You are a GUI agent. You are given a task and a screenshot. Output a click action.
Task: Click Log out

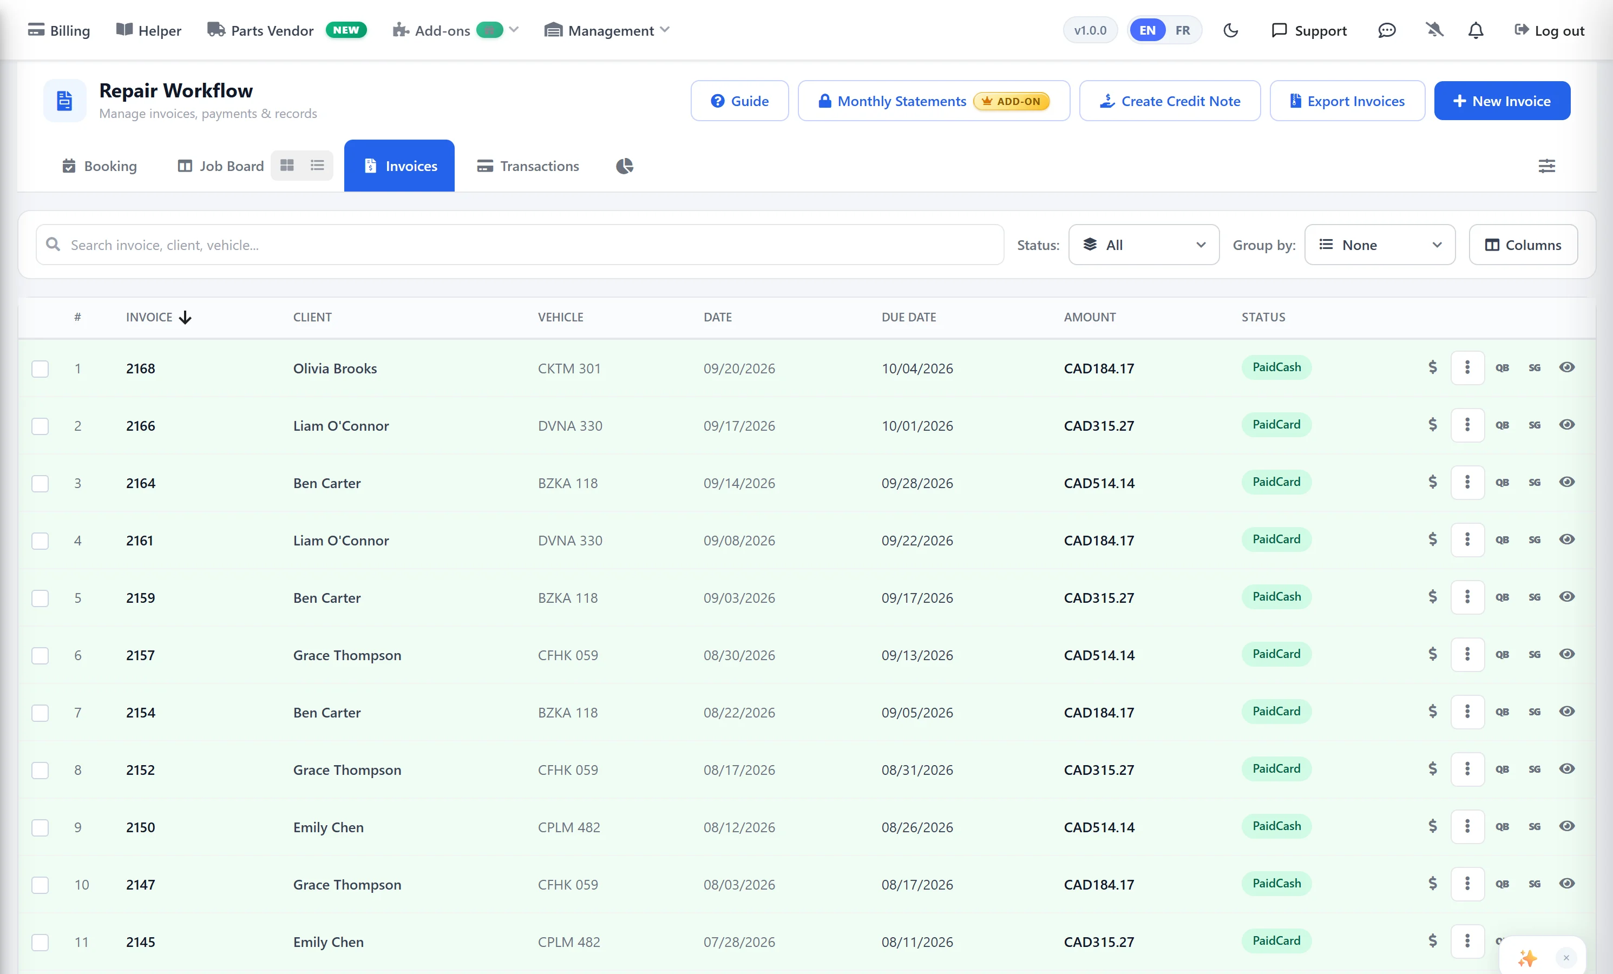[x=1549, y=30]
